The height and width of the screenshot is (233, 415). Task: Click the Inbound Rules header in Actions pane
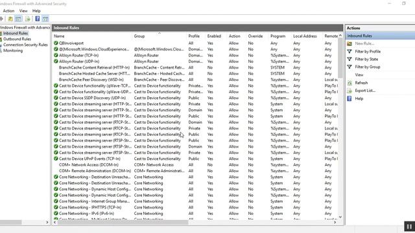(x=381, y=36)
